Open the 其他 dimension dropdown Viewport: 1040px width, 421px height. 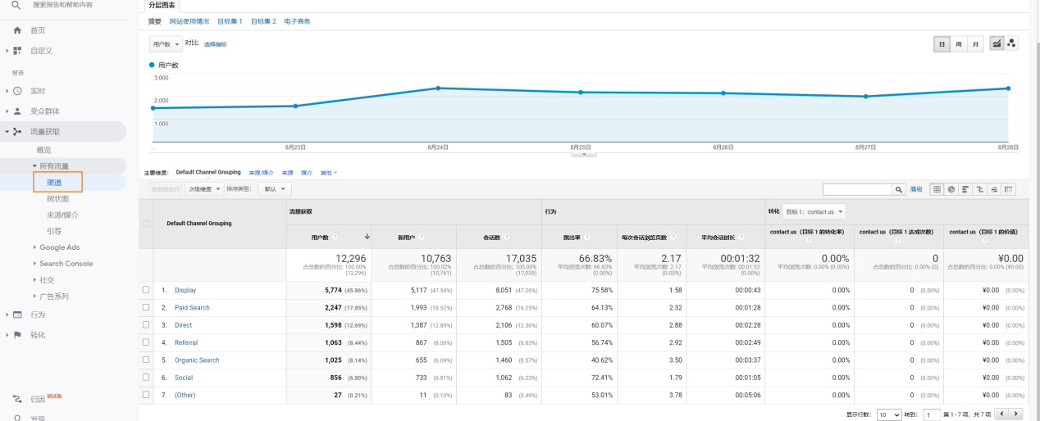(x=328, y=173)
